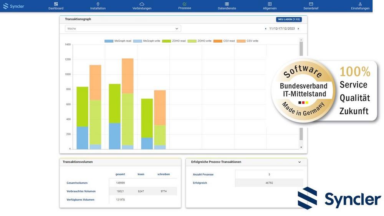
Task: Toggle MsGraph read legend series
Action: 118,41
